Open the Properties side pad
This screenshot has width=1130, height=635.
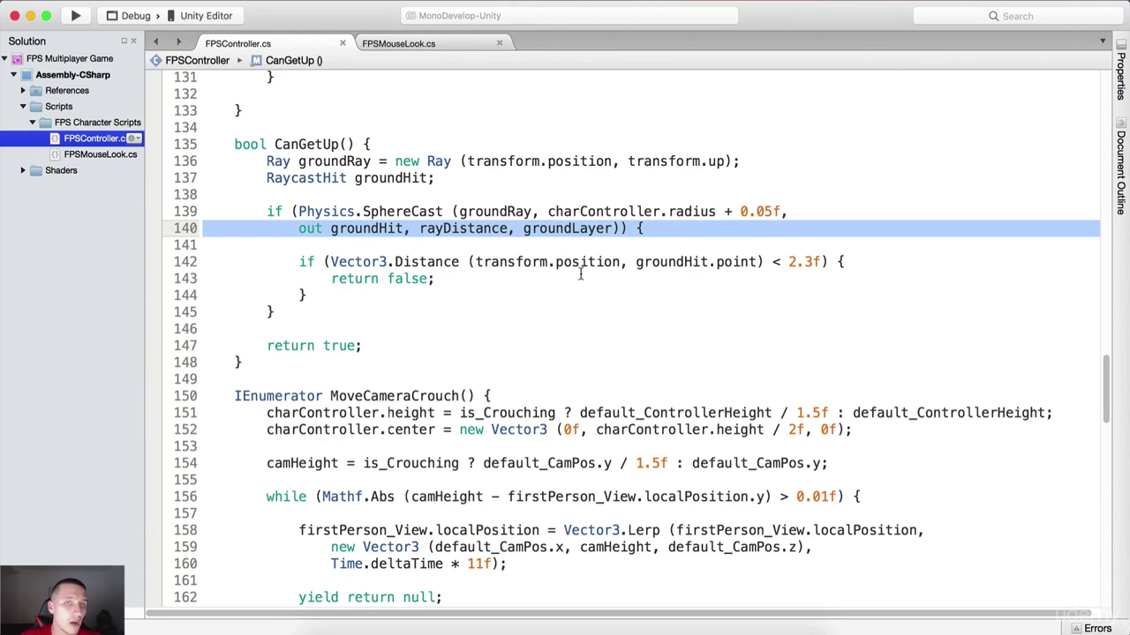pyautogui.click(x=1121, y=76)
